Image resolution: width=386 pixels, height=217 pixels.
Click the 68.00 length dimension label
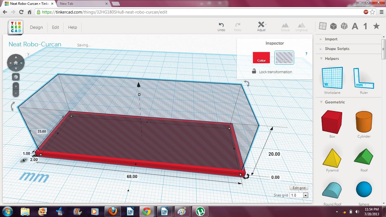point(132,177)
